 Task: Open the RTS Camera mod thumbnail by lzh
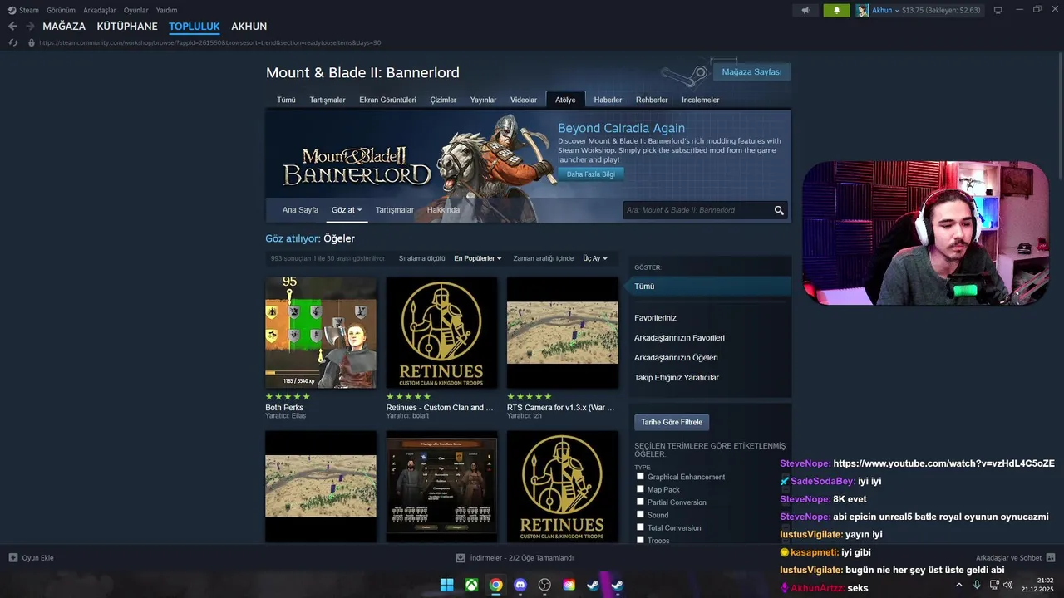click(563, 333)
